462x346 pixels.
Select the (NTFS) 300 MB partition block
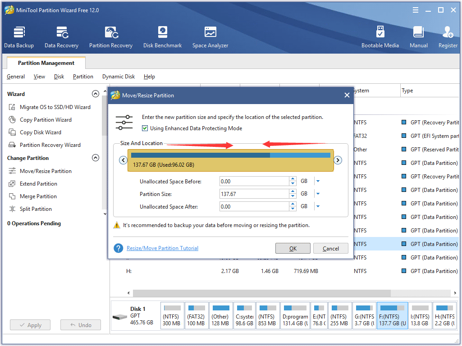172,316
